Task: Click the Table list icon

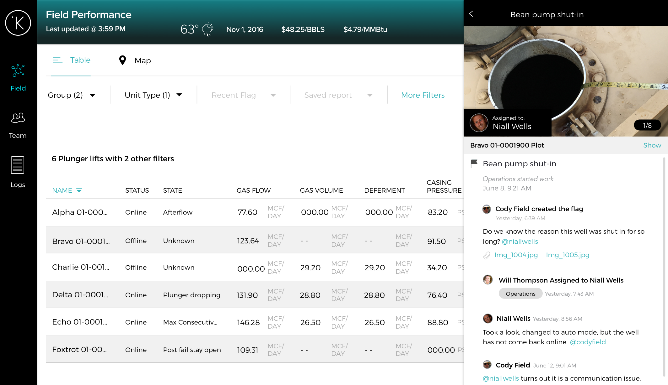Action: (x=57, y=60)
